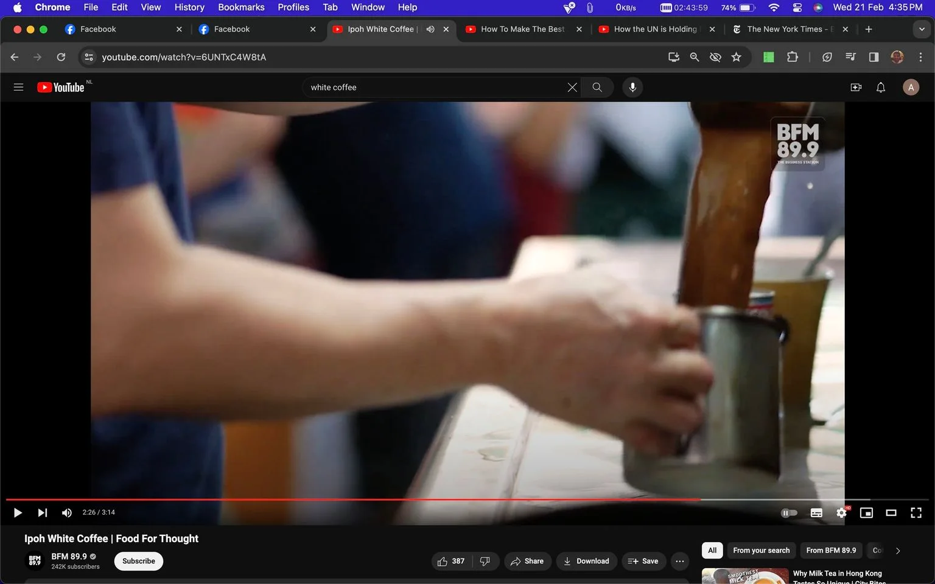Subscribe to BFM 89.9
This screenshot has width=935, height=584.
click(x=139, y=561)
